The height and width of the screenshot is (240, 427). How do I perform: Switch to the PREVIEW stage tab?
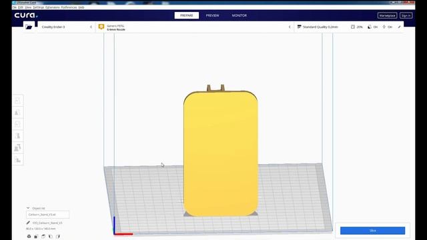point(212,15)
